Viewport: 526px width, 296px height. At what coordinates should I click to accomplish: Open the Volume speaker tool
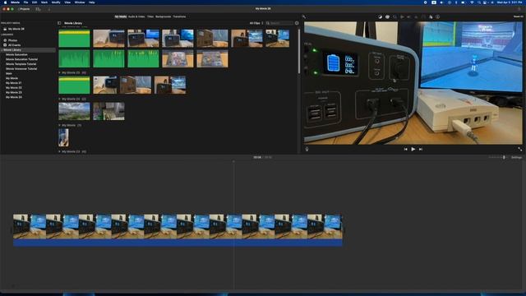pyautogui.click(x=409, y=16)
